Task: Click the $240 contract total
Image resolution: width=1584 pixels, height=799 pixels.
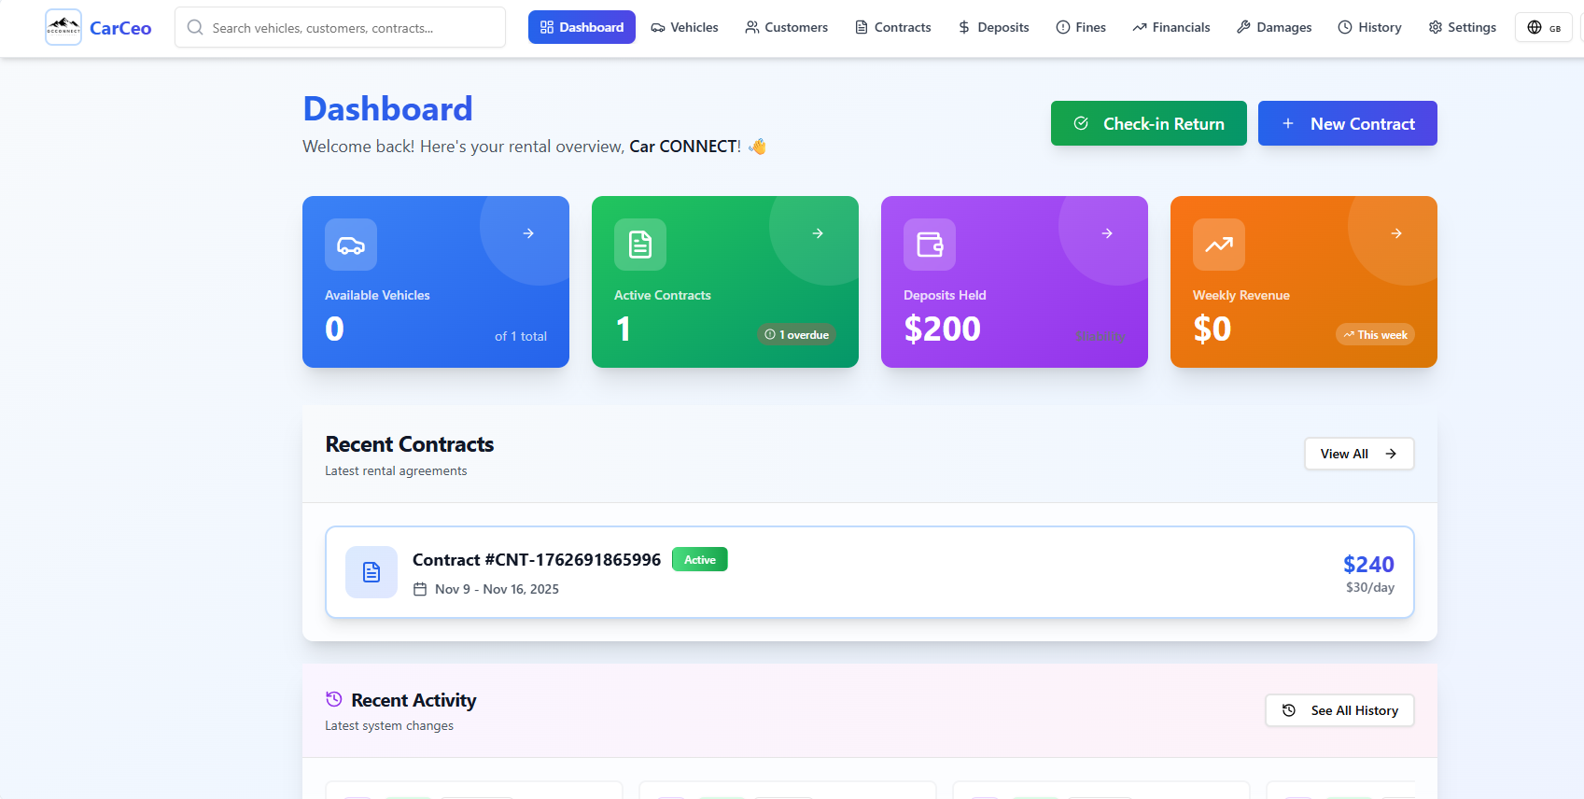Action: pos(1368,564)
